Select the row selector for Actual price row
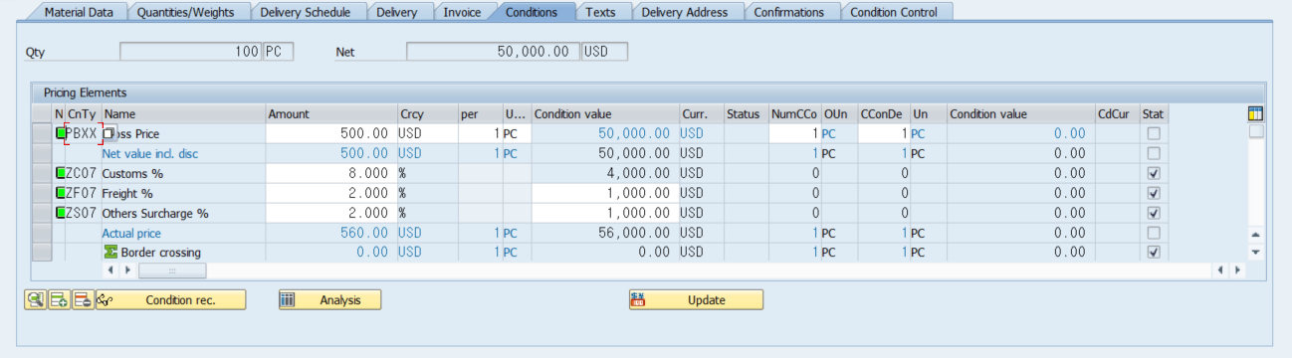The width and height of the screenshot is (1292, 358). 42,233
